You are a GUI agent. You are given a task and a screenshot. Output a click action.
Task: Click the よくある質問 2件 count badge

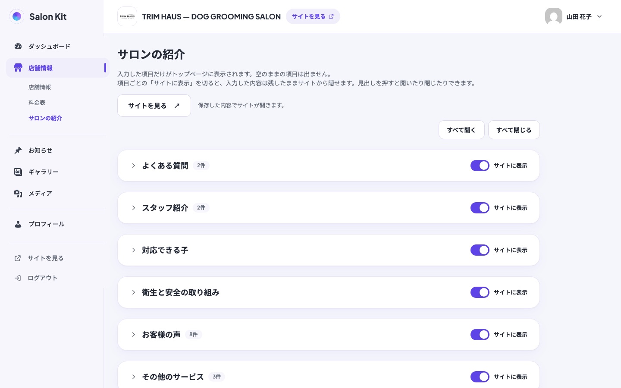201,166
